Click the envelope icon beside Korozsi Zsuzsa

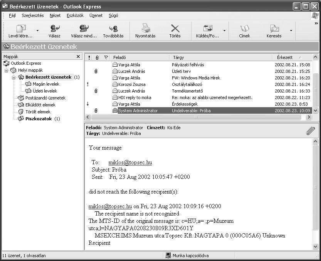click(115, 84)
